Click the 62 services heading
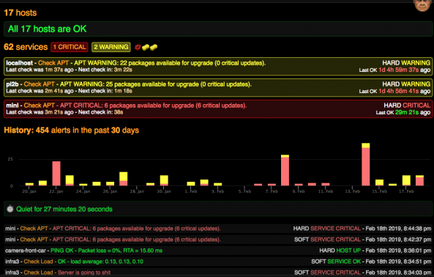434x277 pixels. 26,47
